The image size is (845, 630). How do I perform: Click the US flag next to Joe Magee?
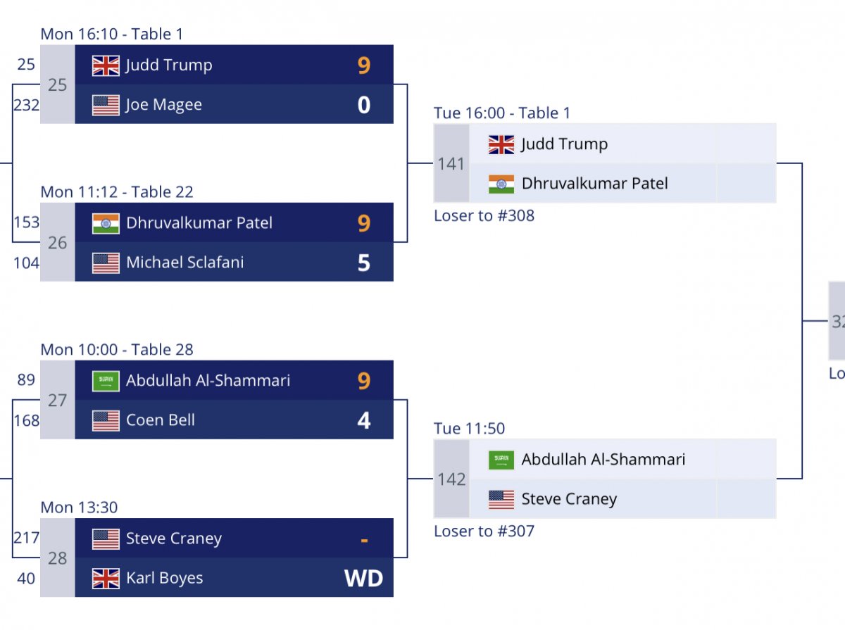(x=106, y=105)
